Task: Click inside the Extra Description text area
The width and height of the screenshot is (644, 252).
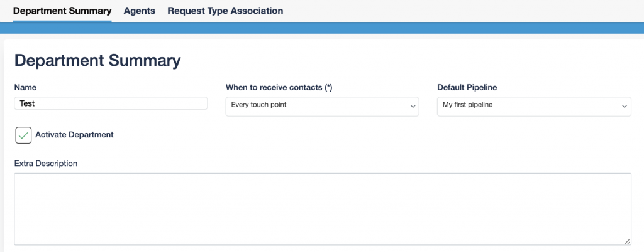Action: (322, 209)
